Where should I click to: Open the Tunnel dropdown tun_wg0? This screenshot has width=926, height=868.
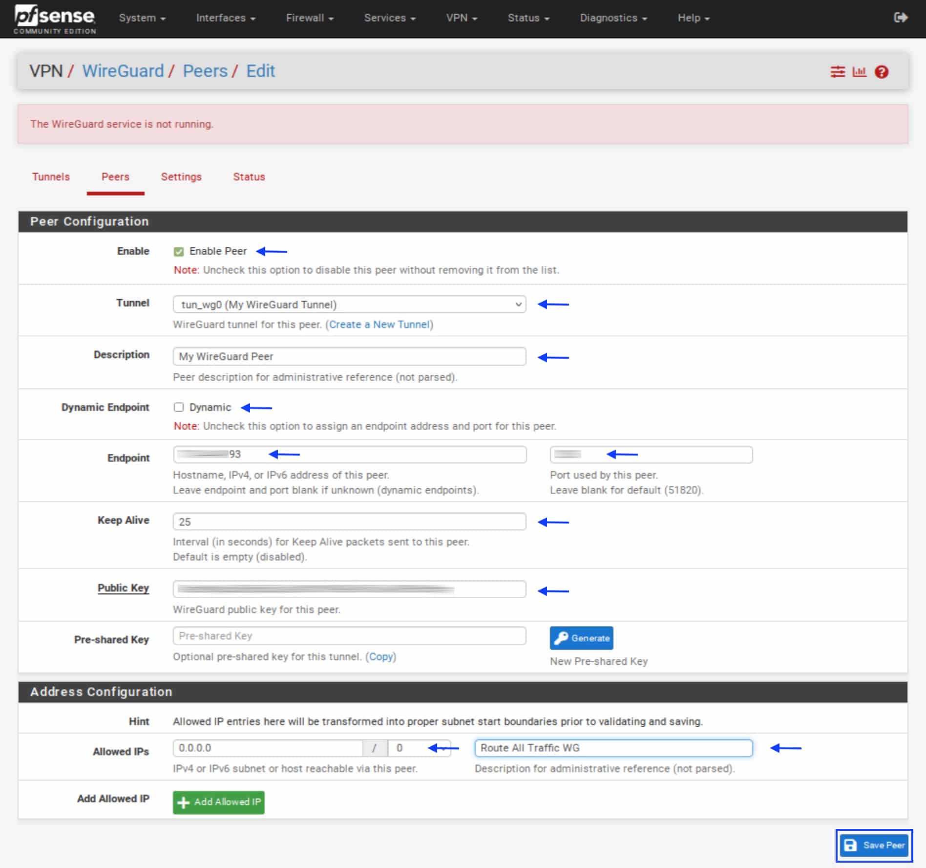click(349, 304)
